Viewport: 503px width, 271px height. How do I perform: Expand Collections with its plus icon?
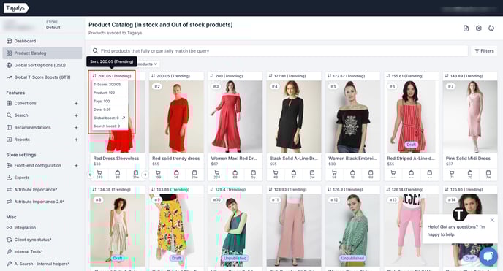(x=76, y=104)
